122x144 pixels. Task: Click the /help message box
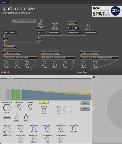tap(5, 32)
